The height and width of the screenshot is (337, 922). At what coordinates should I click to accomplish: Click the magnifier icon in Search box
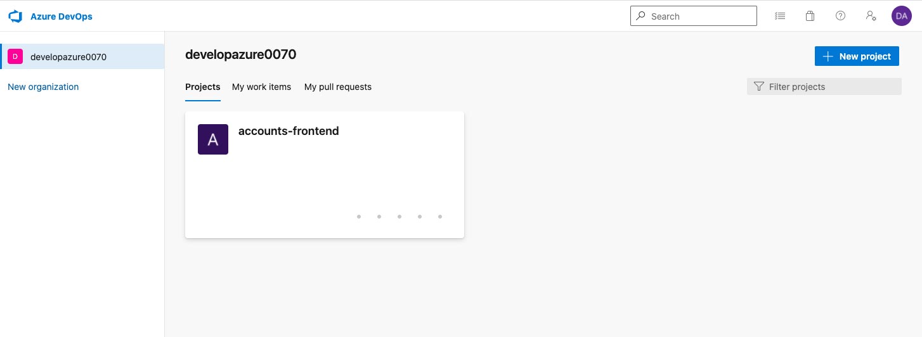[641, 16]
